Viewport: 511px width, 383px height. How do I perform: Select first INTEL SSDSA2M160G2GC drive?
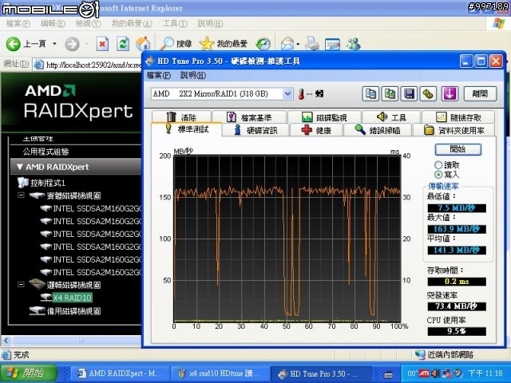pyautogui.click(x=97, y=208)
